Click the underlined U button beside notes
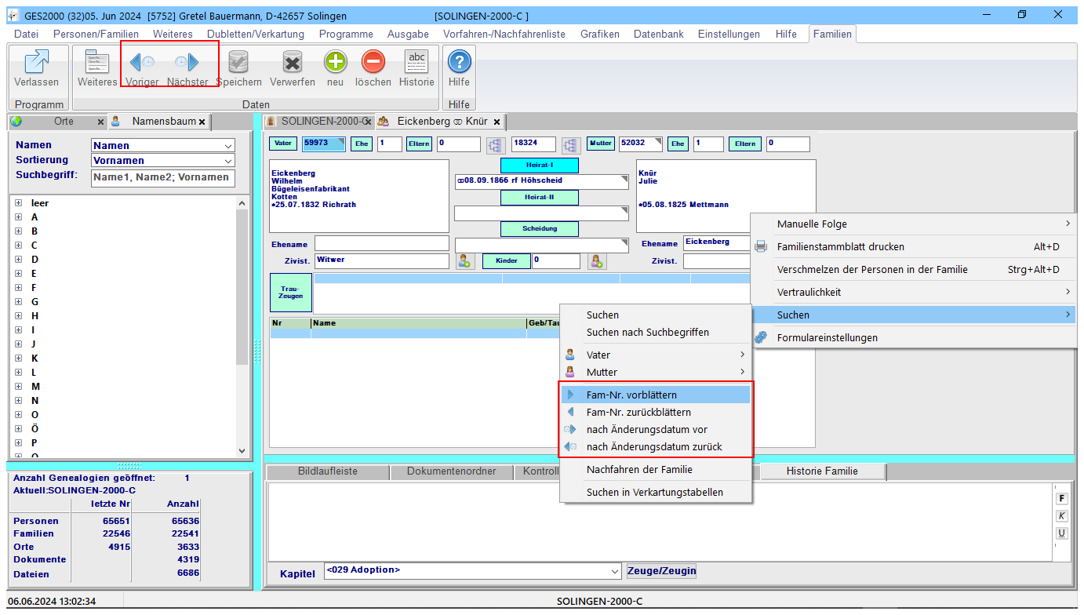Image resolution: width=1084 pixels, height=615 pixels. tap(1062, 533)
